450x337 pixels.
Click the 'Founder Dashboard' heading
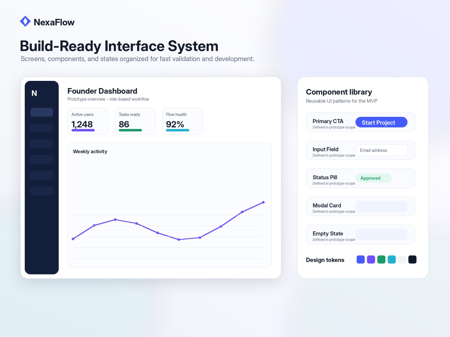[102, 91]
